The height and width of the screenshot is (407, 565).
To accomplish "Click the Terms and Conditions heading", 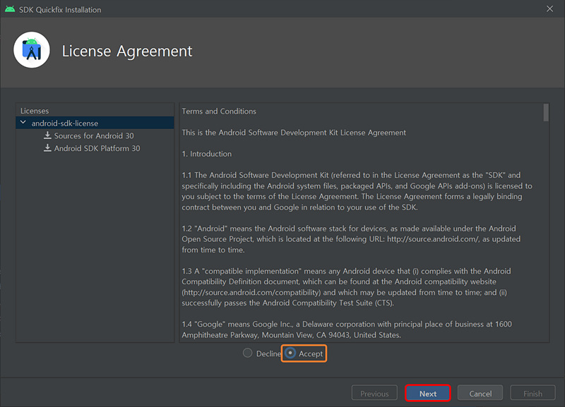I will [219, 111].
